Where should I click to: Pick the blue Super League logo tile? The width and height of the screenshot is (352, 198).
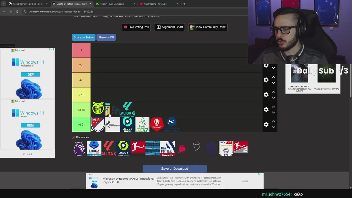153,148
